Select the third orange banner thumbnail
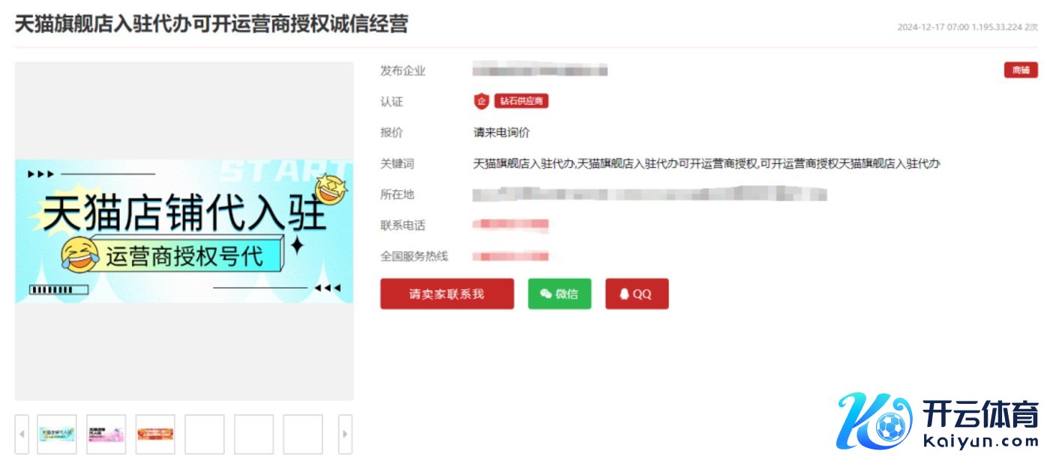1050x466 pixels. coord(155,435)
